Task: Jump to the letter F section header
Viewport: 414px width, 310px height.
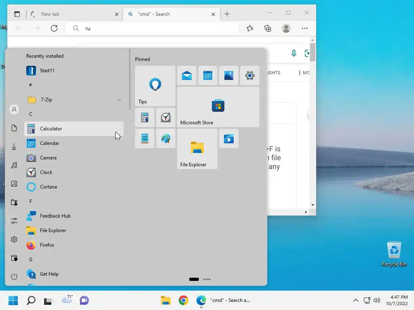Action: [31, 201]
